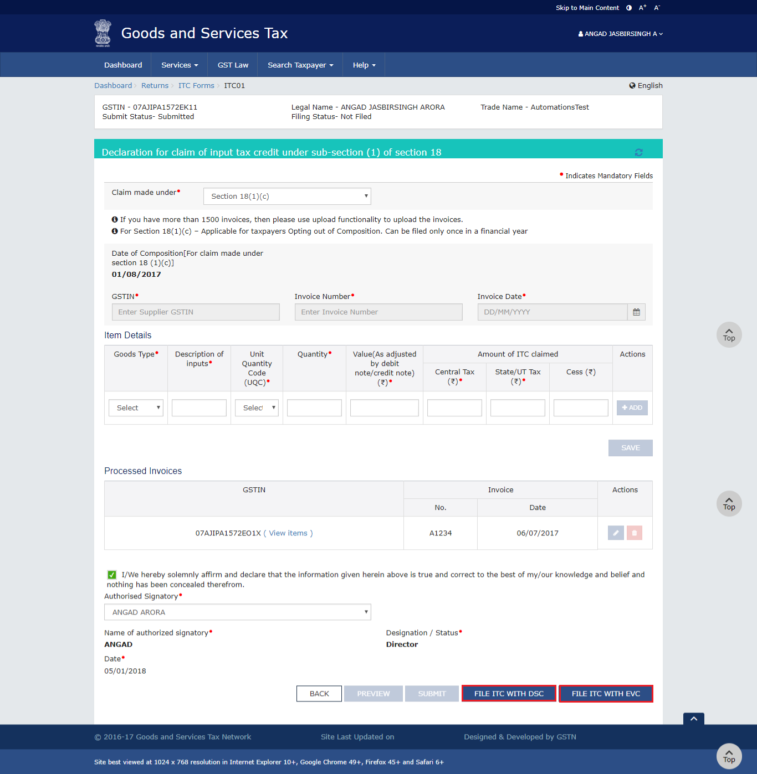Open View items for GSTIN 07AJIPA1572EO1X
This screenshot has width=757, height=774.
[x=288, y=533]
